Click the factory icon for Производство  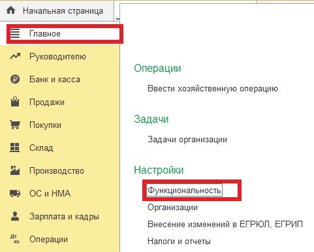point(15,170)
